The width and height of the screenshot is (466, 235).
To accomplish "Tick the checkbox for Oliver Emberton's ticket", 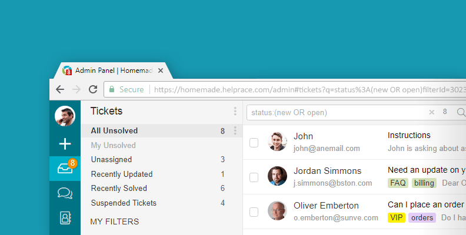I will (254, 212).
